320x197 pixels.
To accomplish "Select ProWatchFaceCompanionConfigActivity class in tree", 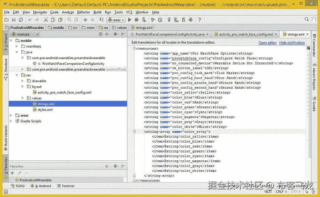I will (73, 64).
